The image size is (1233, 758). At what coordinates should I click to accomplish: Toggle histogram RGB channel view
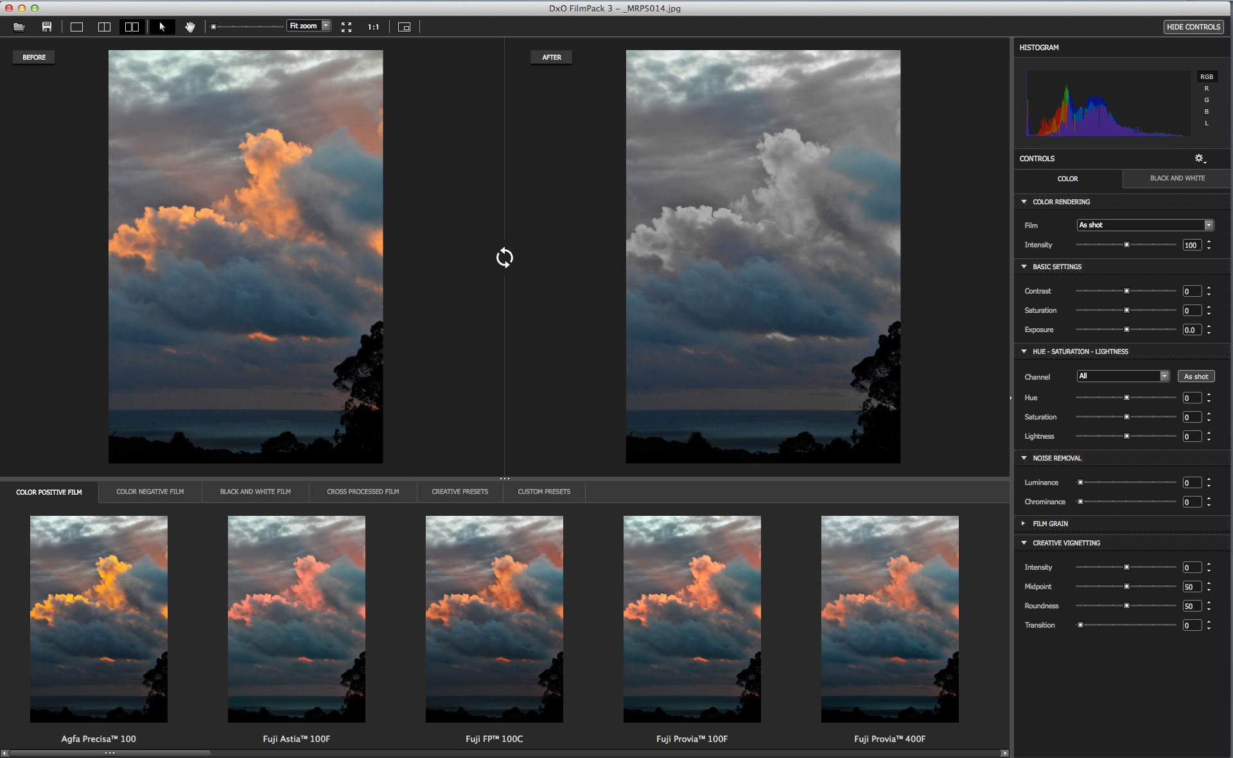click(1207, 76)
